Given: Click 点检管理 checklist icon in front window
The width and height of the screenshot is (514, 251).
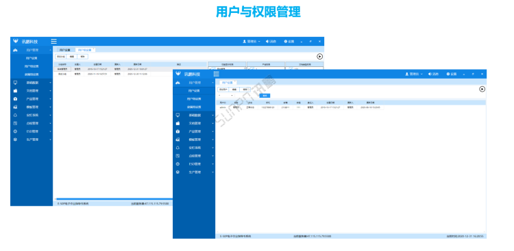Looking at the screenshot, I should click(x=178, y=156).
